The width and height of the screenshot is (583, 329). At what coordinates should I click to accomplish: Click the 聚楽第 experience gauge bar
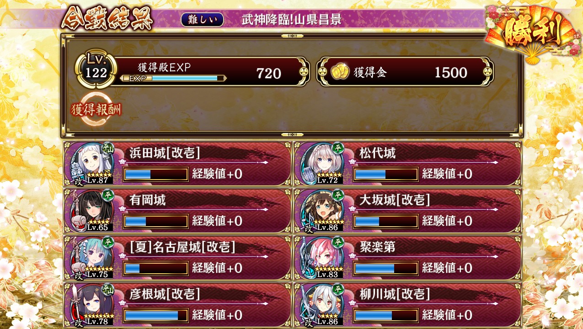(x=386, y=268)
